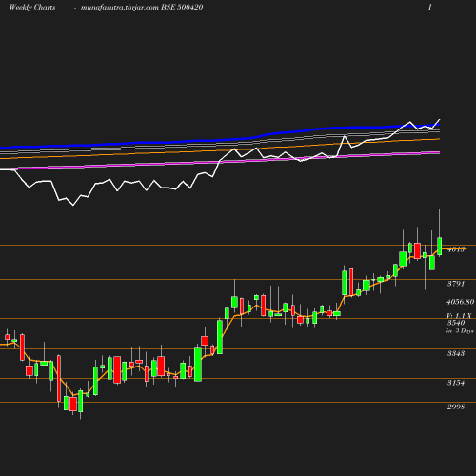476x476 pixels.
Task: Click the "in 3 Days" label
Action: 460,331
